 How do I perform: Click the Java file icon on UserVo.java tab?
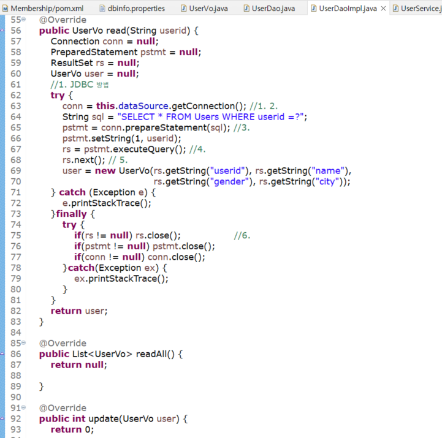[x=184, y=9]
